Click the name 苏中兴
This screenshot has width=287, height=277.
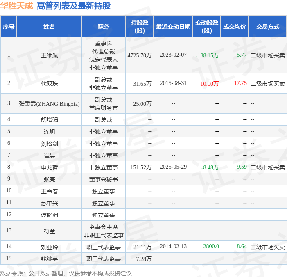(50, 203)
